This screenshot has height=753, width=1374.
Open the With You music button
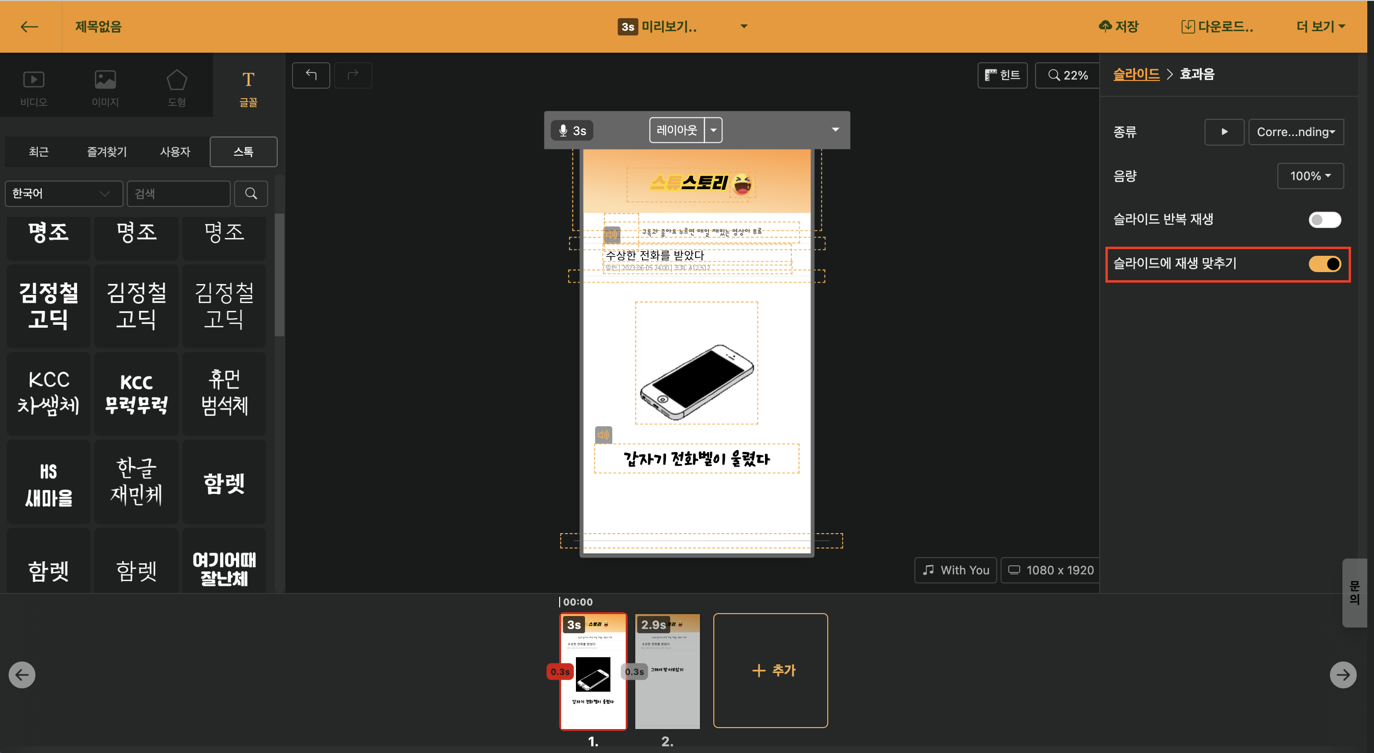tap(955, 570)
